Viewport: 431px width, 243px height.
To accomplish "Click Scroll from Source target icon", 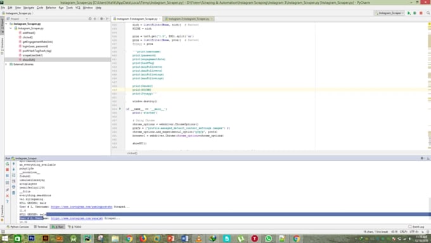I will click(90, 18).
